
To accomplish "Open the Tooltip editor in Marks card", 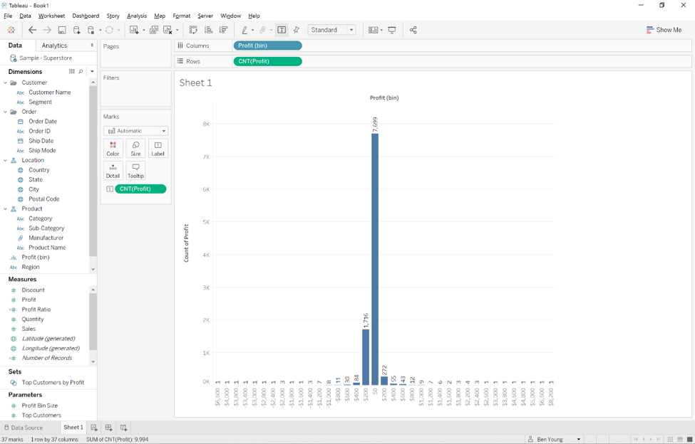I will (135, 170).
